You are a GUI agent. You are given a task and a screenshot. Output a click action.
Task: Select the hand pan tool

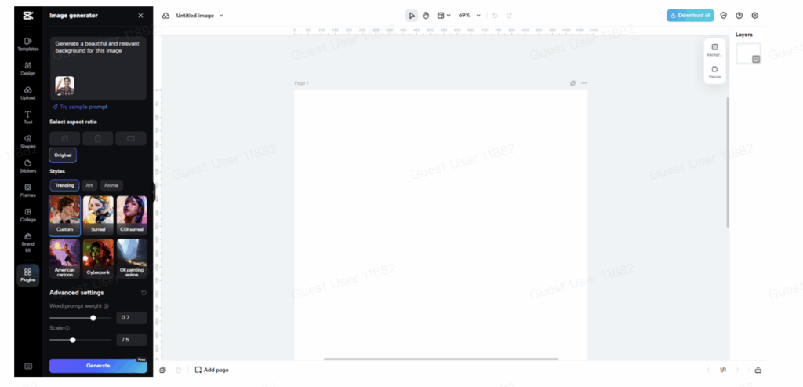click(426, 15)
